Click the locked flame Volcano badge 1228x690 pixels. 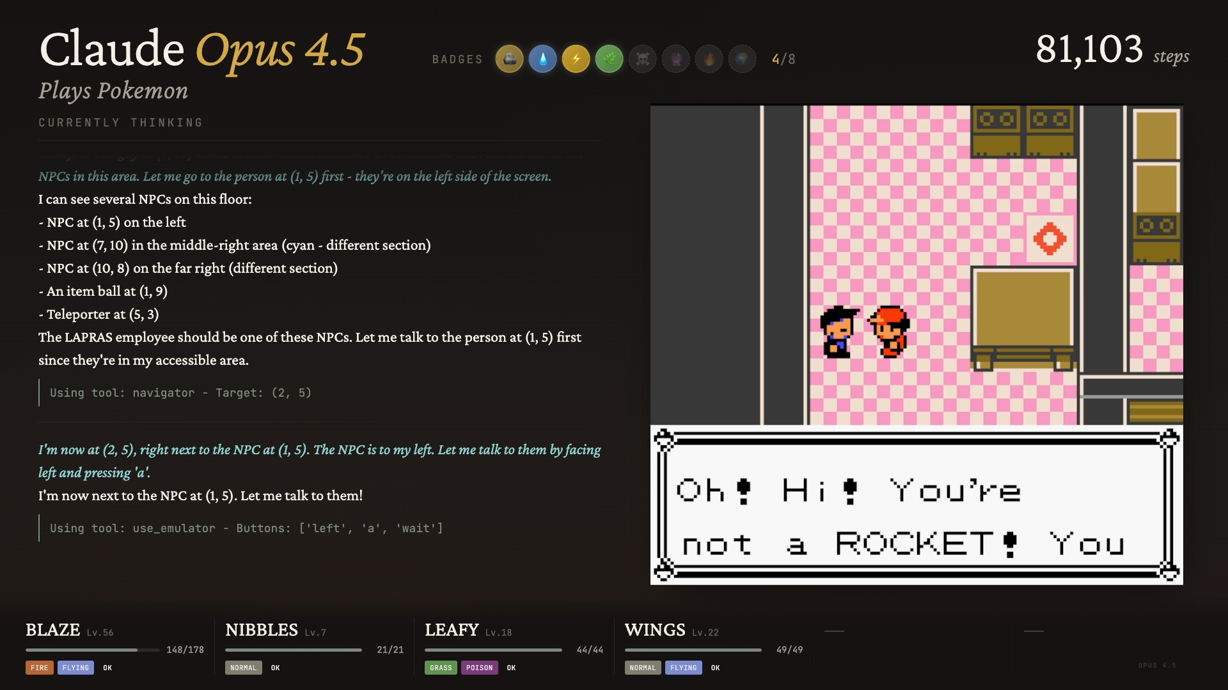(709, 59)
